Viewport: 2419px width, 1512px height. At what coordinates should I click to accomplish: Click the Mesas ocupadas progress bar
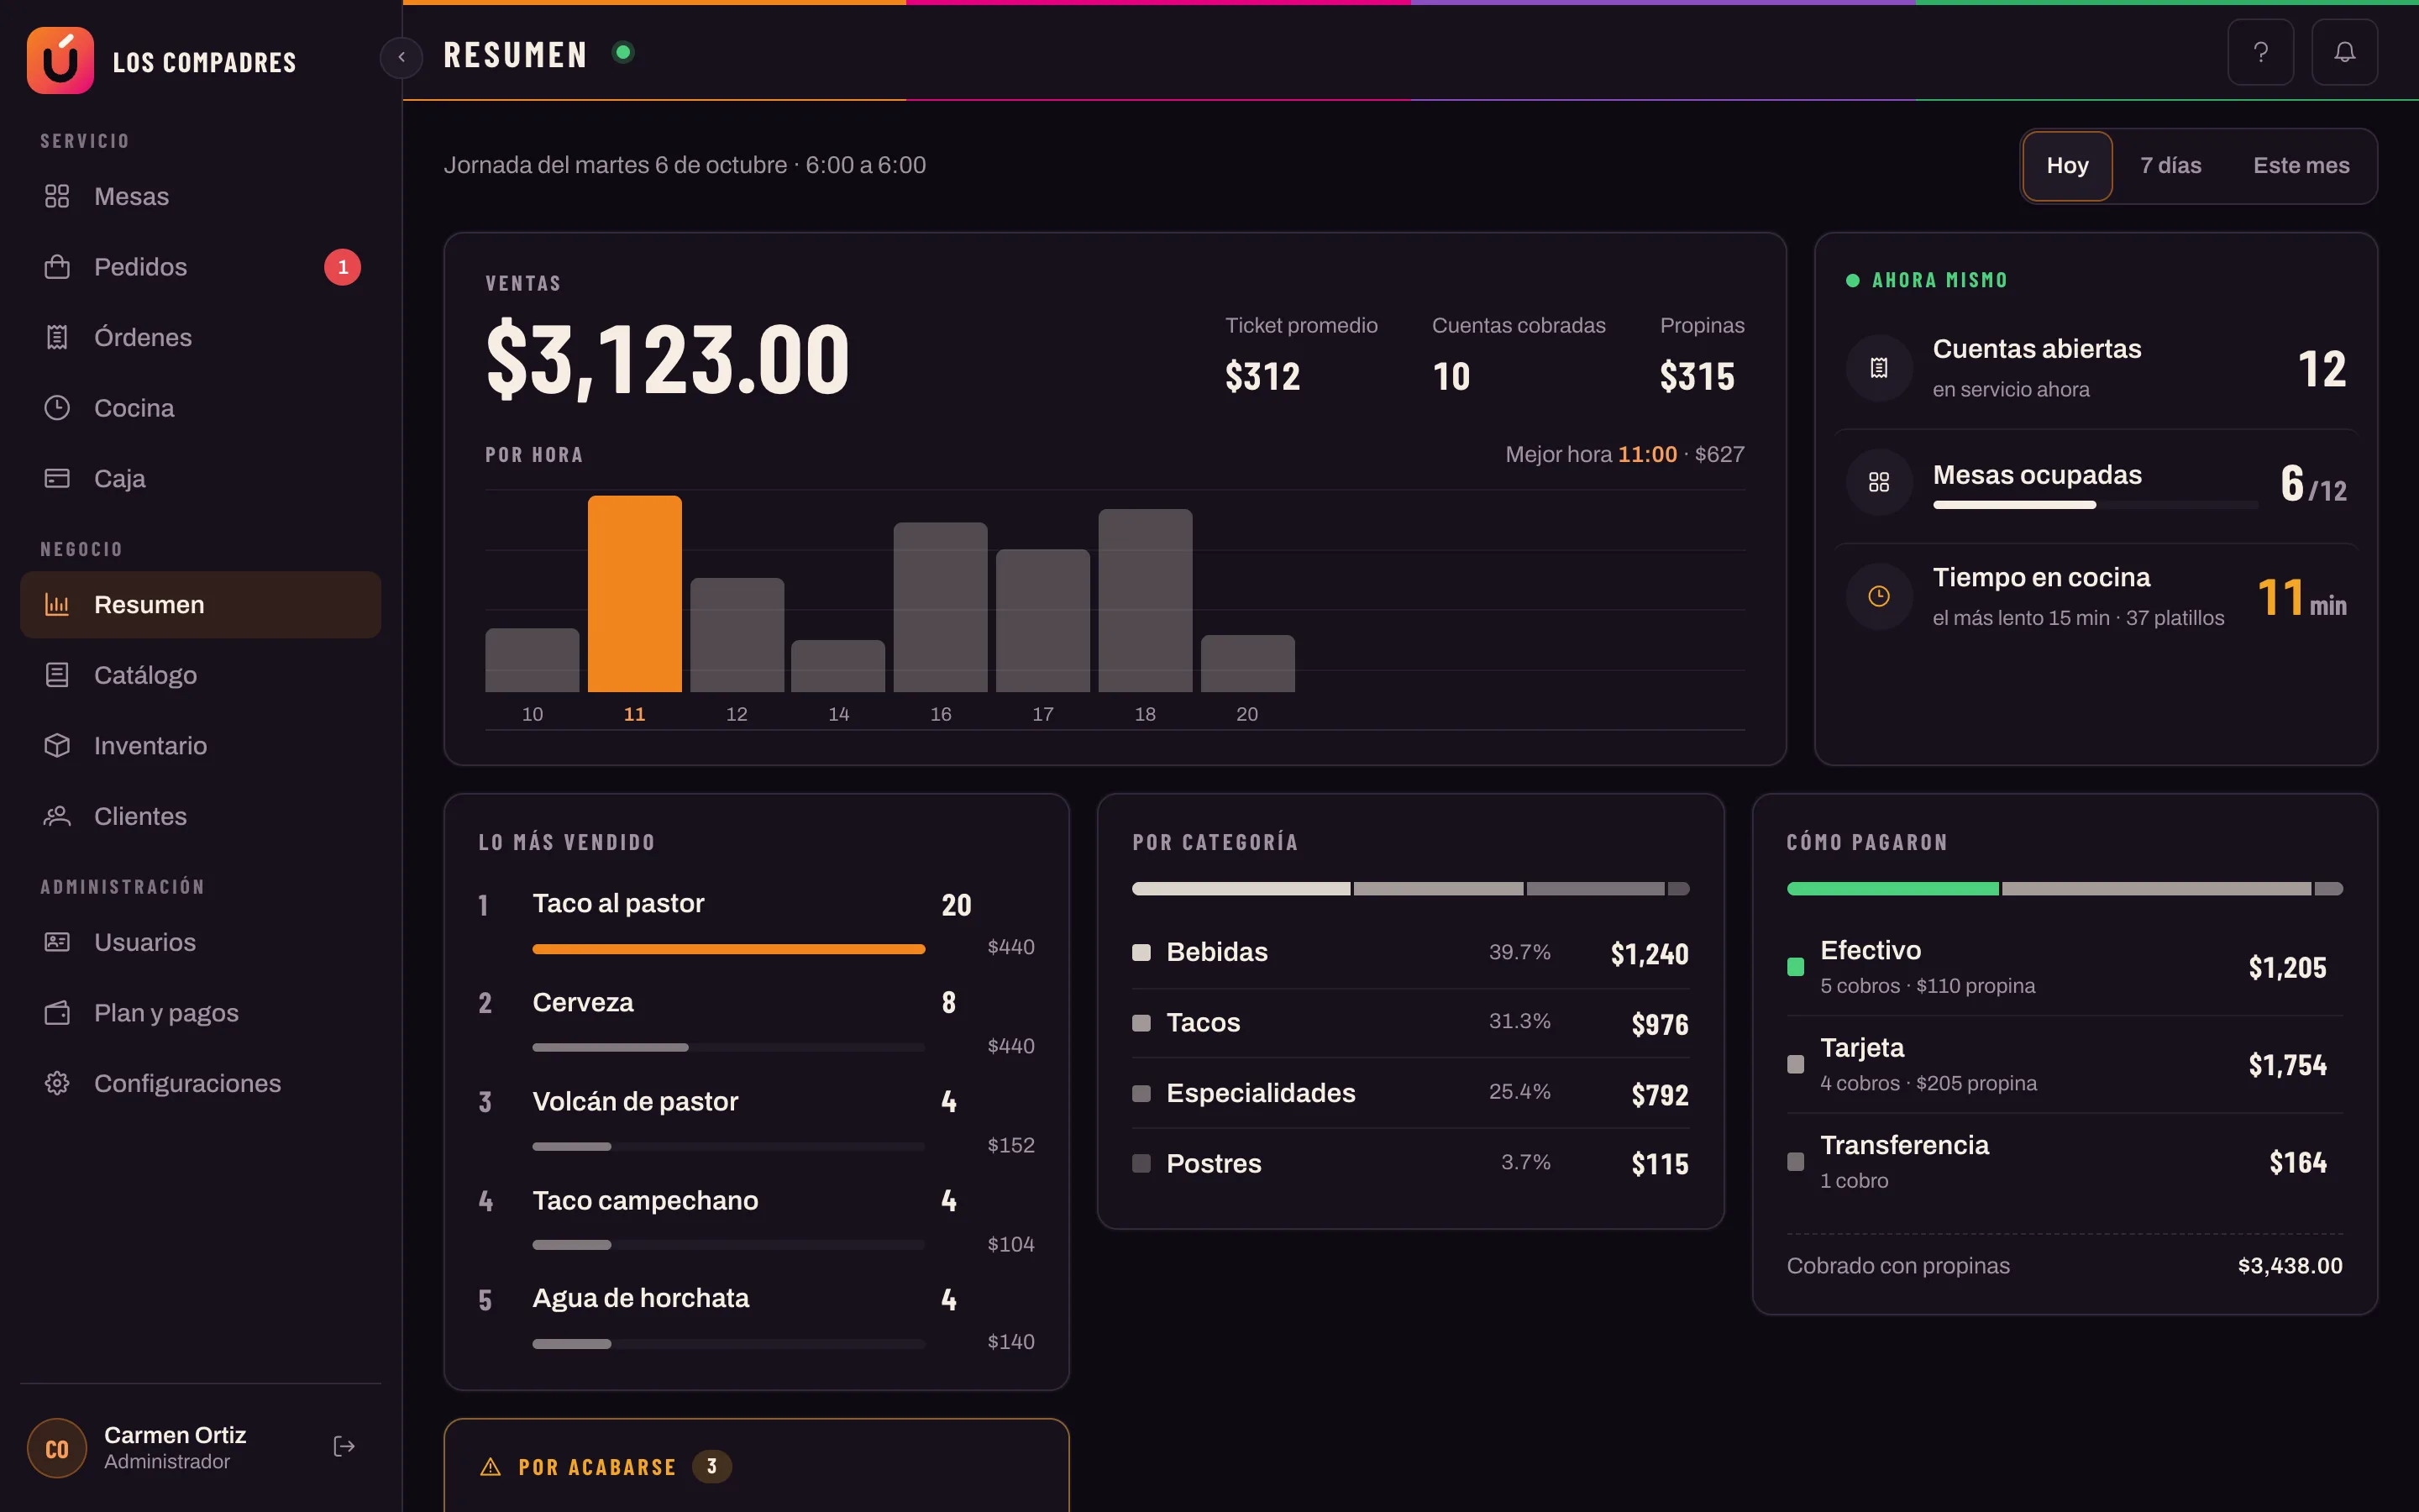coord(2095,505)
